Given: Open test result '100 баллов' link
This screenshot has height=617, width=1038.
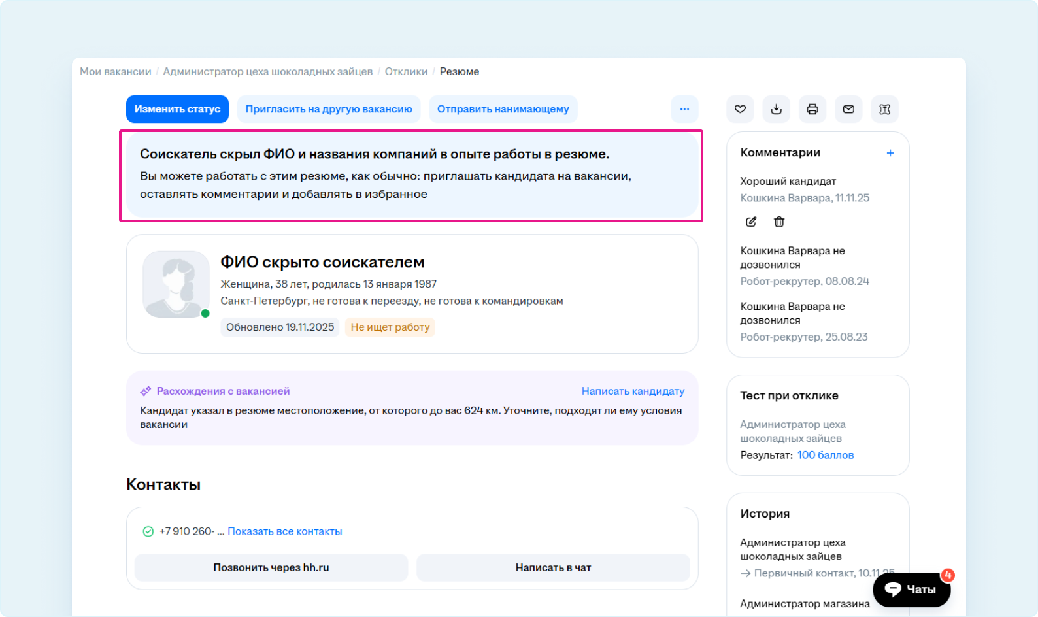Looking at the screenshot, I should pos(825,455).
